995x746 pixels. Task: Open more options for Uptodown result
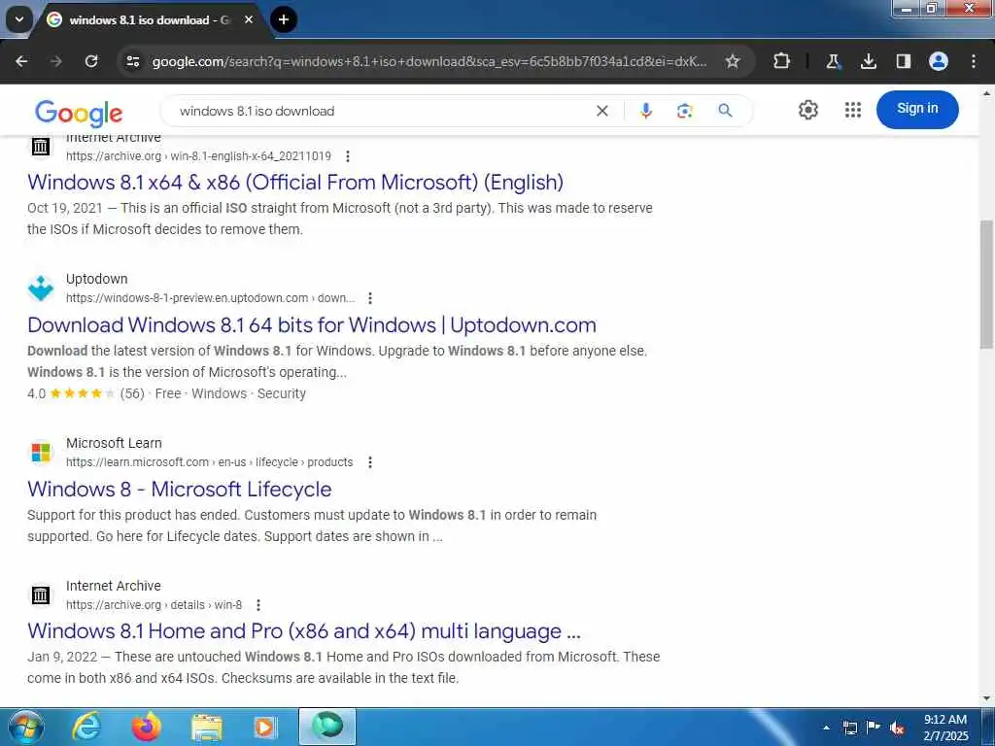tap(370, 298)
